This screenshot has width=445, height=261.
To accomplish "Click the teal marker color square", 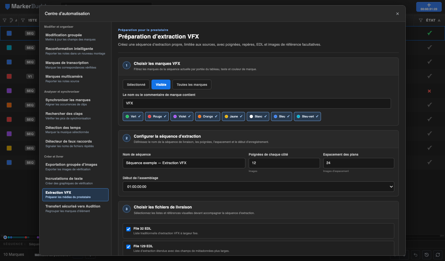I will point(9,48).
